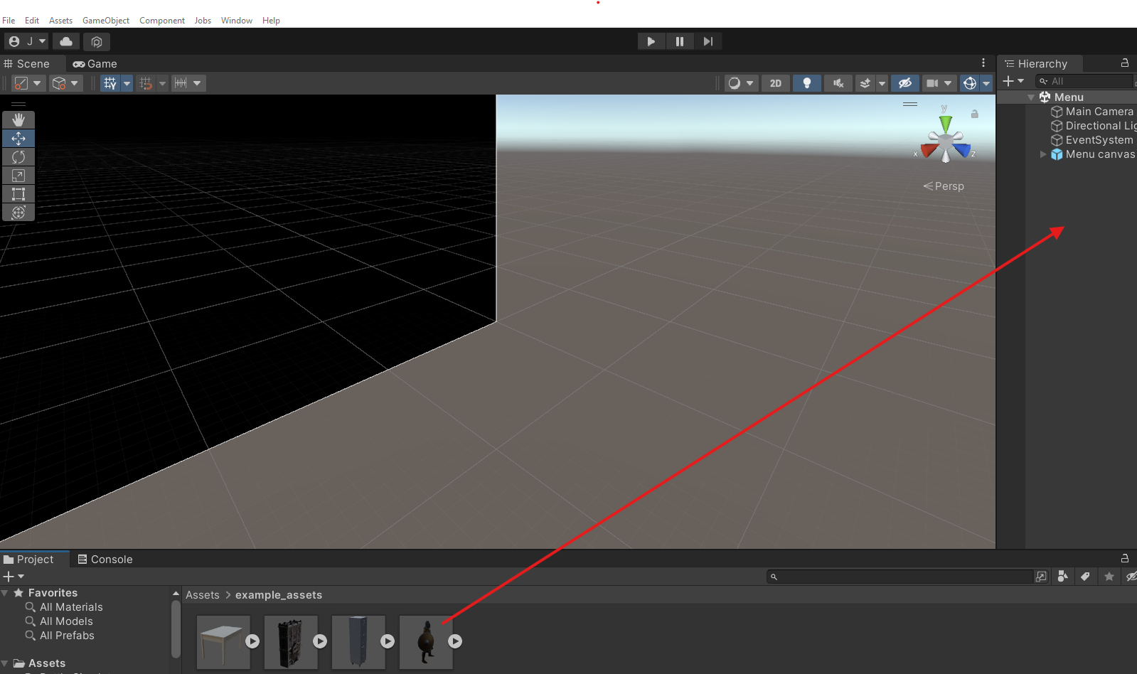Screen dimensions: 1137x674
Task: Collapse the Favorites section
Action: 5,593
